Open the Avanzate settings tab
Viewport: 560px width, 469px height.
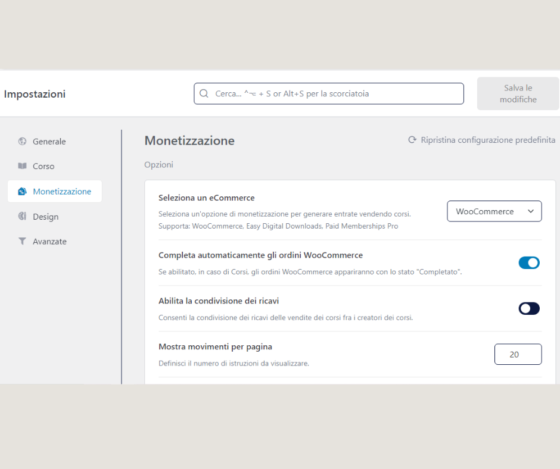point(49,242)
